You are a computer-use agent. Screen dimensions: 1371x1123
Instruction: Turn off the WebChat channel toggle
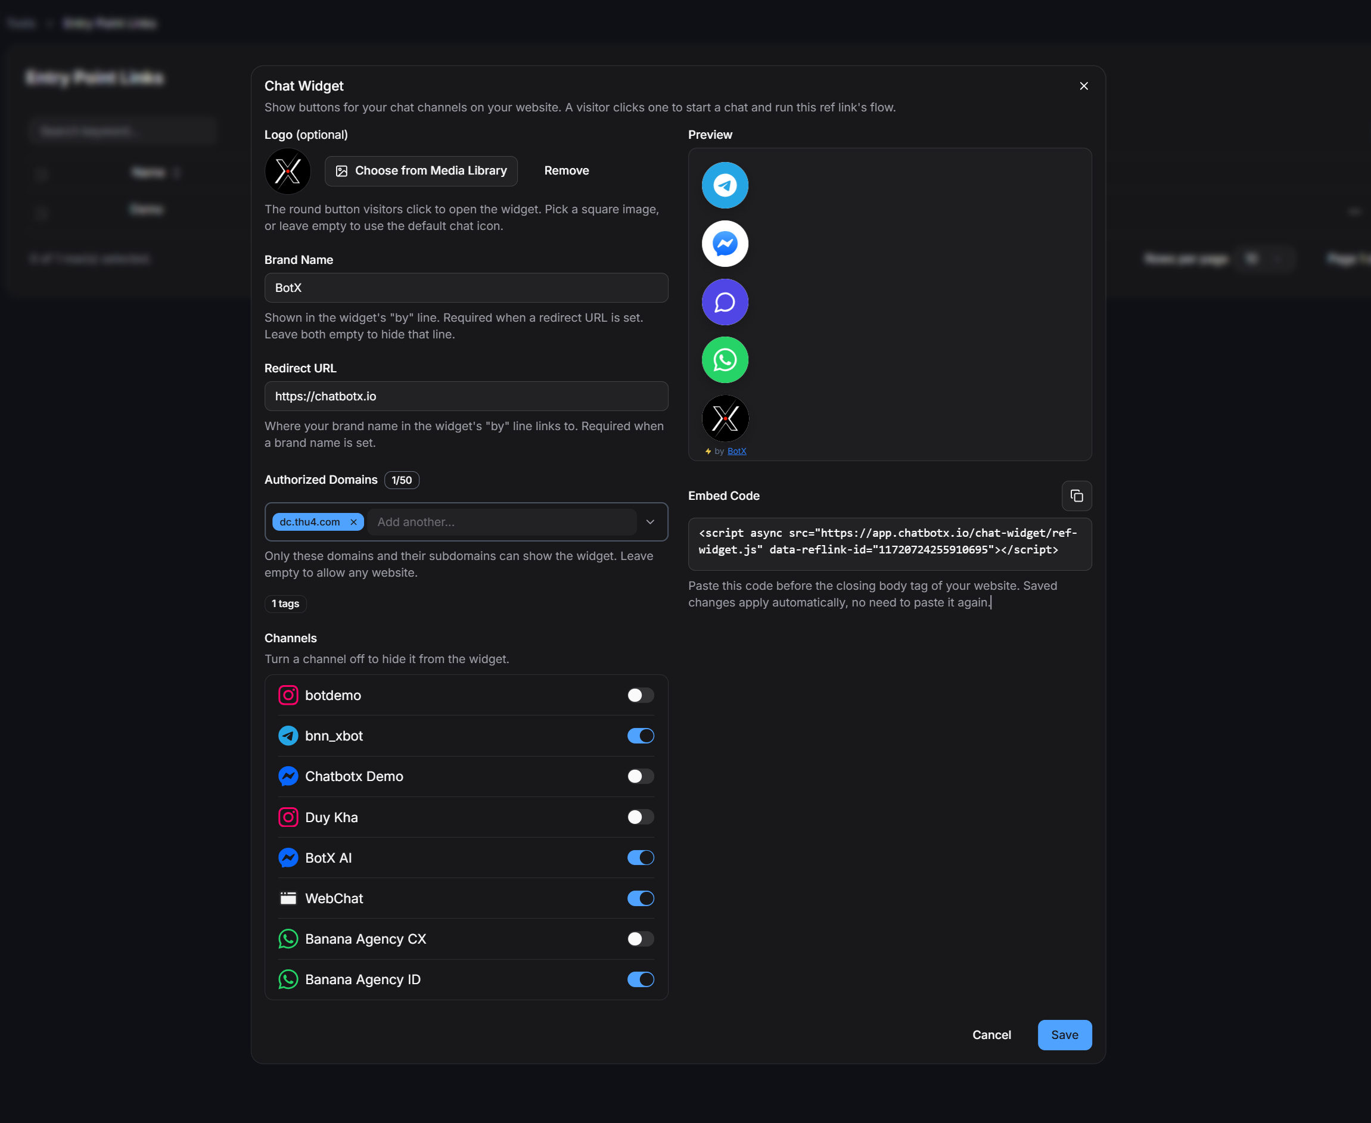point(641,898)
